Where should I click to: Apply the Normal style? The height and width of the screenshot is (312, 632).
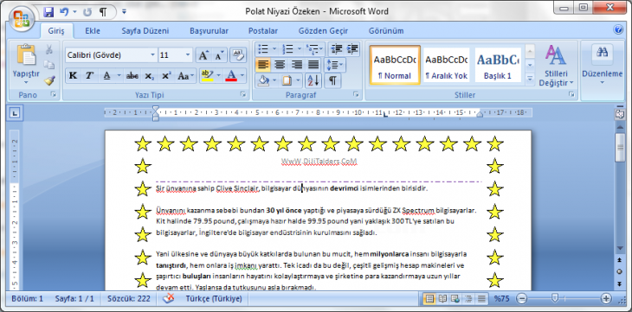[395, 65]
